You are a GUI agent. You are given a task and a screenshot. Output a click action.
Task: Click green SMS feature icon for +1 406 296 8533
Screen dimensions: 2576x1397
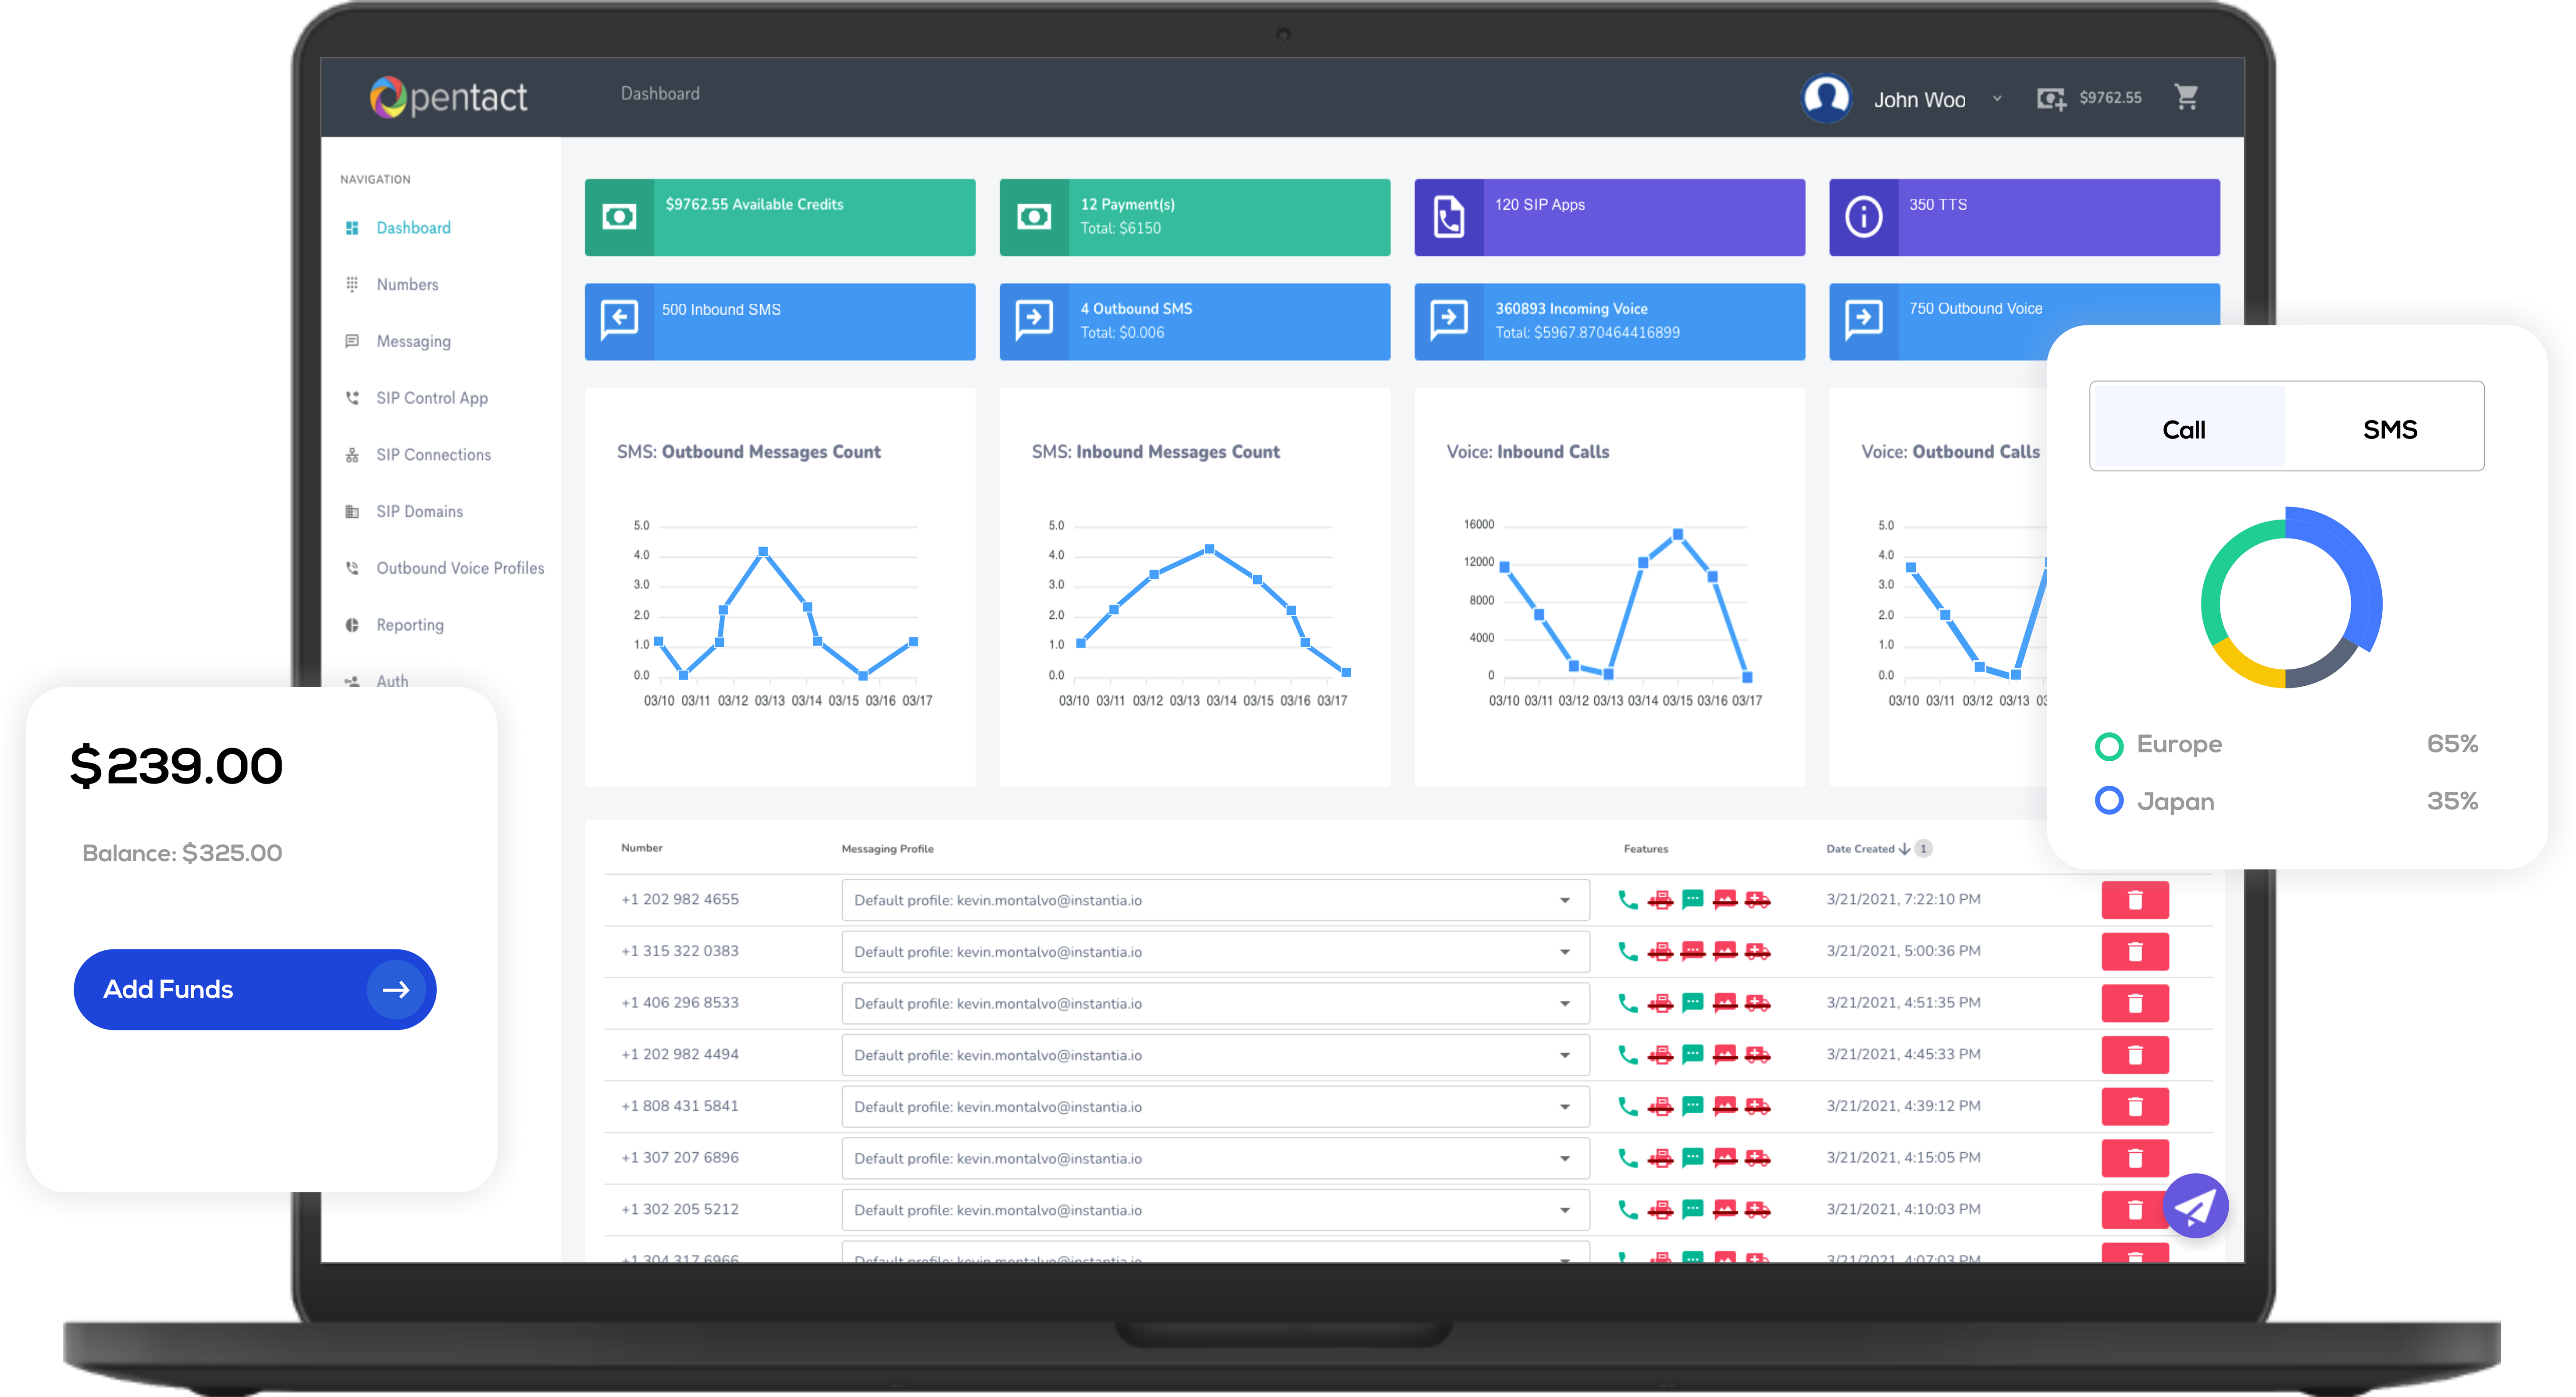(x=1693, y=1003)
